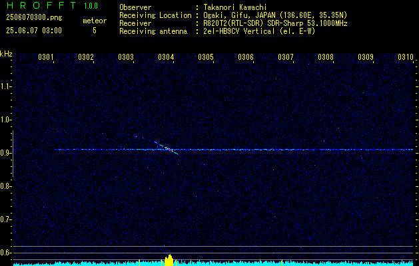Image resolution: width=419 pixels, height=266 pixels.
Task: Click antenna description 2el-HB9CV Vertical
Action: click(259, 31)
